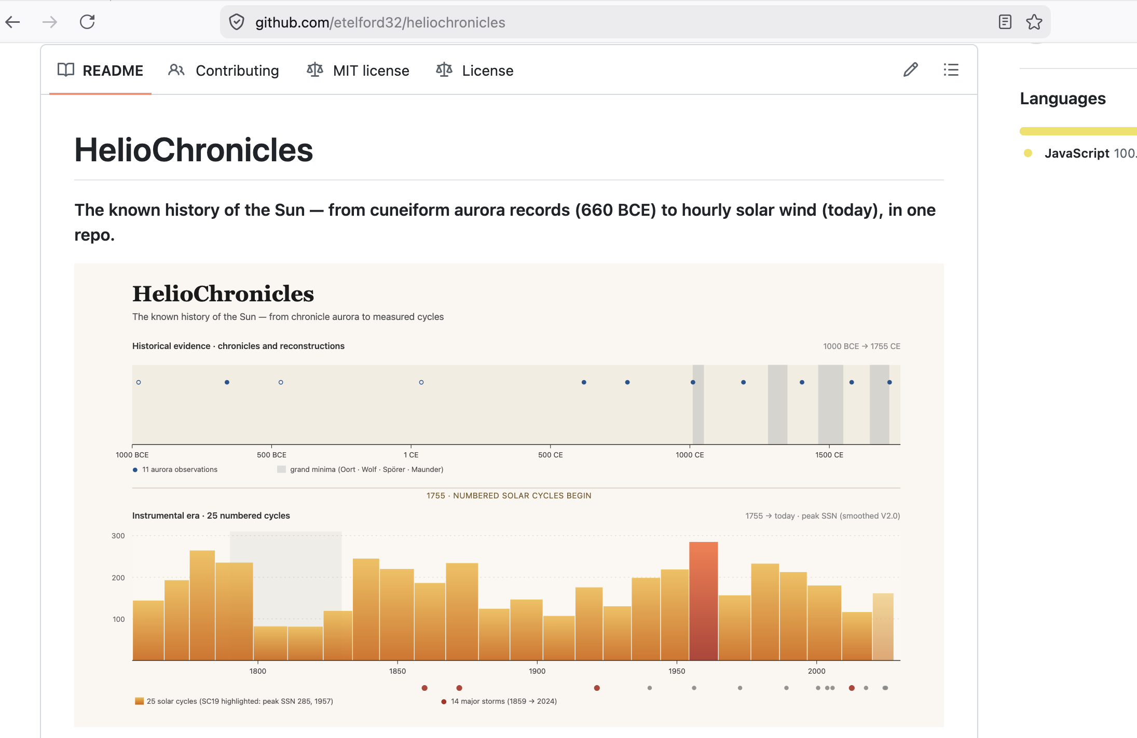
Task: Click the highlighted red SC19 bar
Action: click(703, 601)
